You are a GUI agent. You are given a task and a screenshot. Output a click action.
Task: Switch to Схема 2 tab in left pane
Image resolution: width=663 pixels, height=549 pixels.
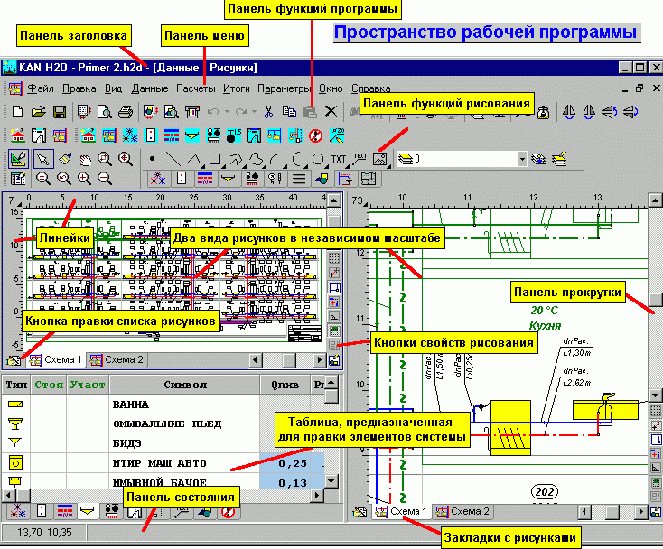point(117,360)
